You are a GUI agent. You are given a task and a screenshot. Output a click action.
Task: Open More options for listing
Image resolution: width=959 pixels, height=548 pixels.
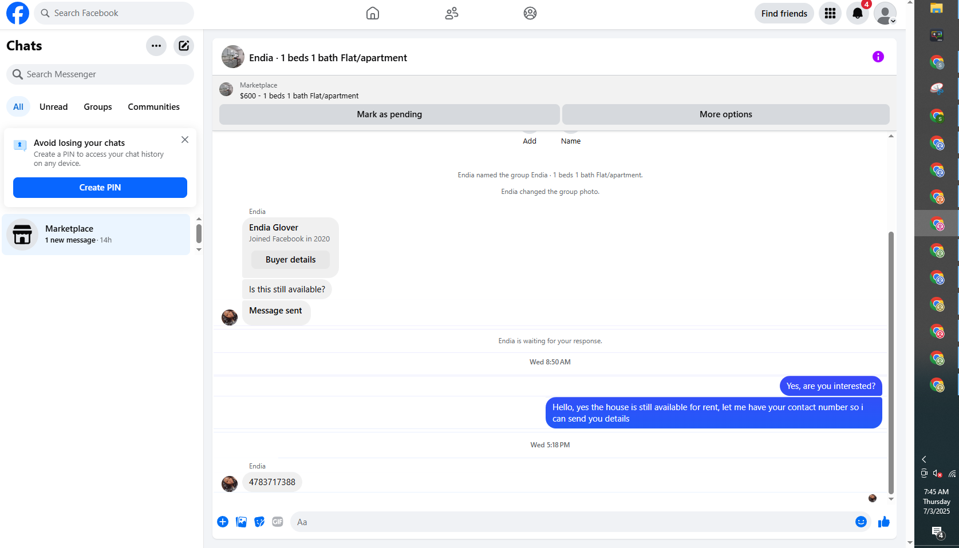click(726, 114)
